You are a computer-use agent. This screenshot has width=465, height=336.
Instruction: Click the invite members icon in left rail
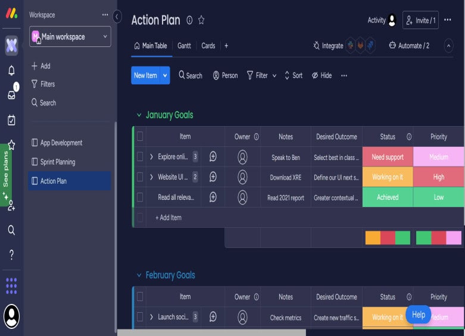pos(11,206)
